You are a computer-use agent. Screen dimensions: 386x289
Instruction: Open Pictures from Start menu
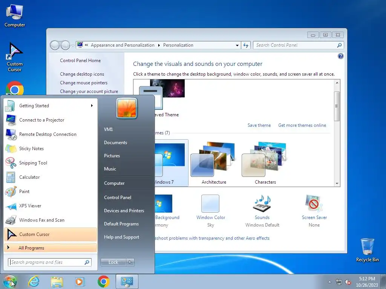(112, 155)
